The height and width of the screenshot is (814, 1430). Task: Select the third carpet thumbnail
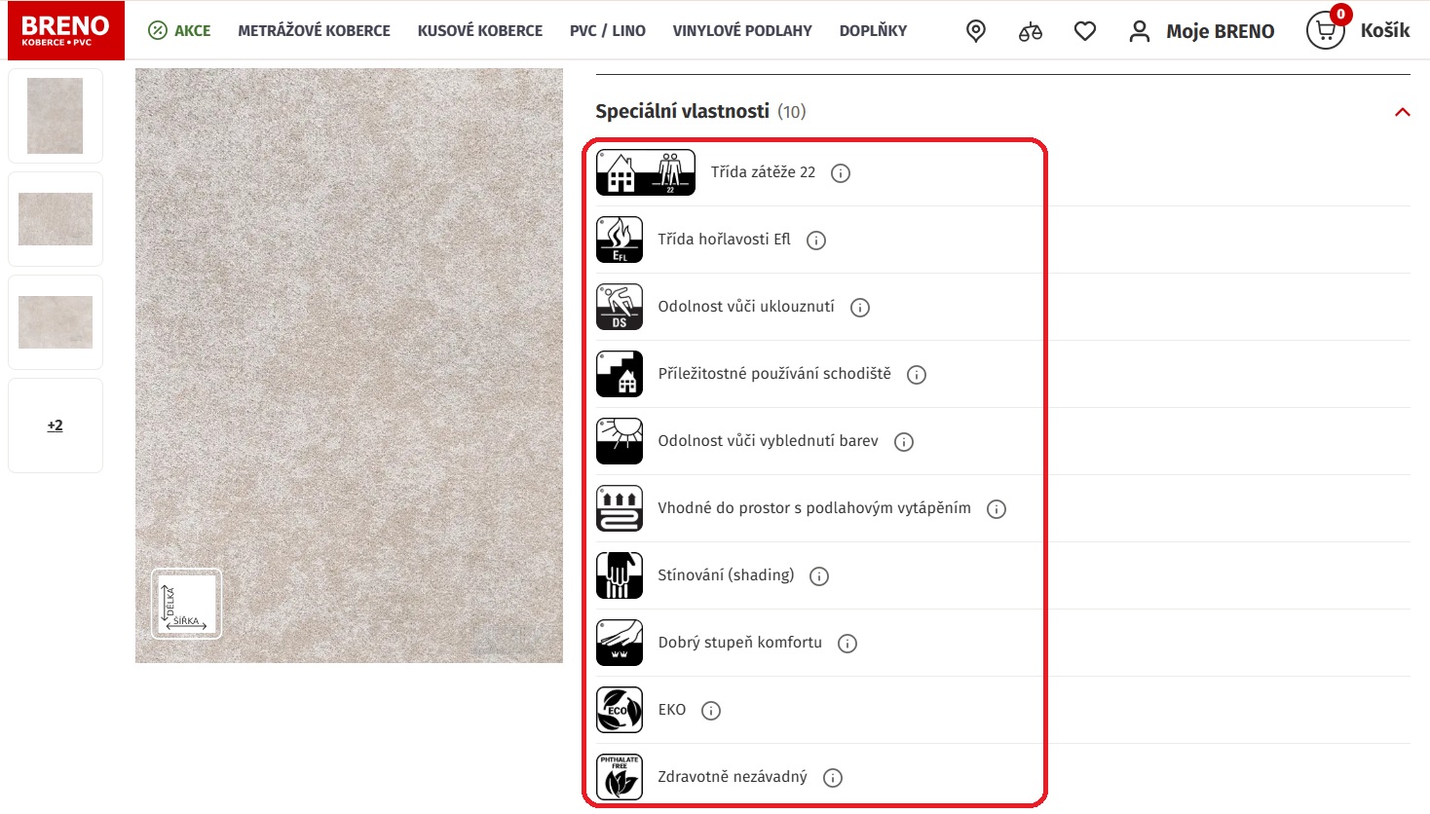(x=56, y=322)
